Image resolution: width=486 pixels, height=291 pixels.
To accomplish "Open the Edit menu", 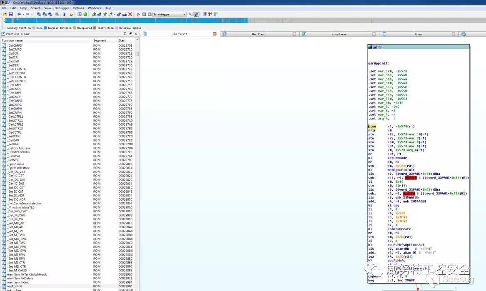I will coord(13,8).
